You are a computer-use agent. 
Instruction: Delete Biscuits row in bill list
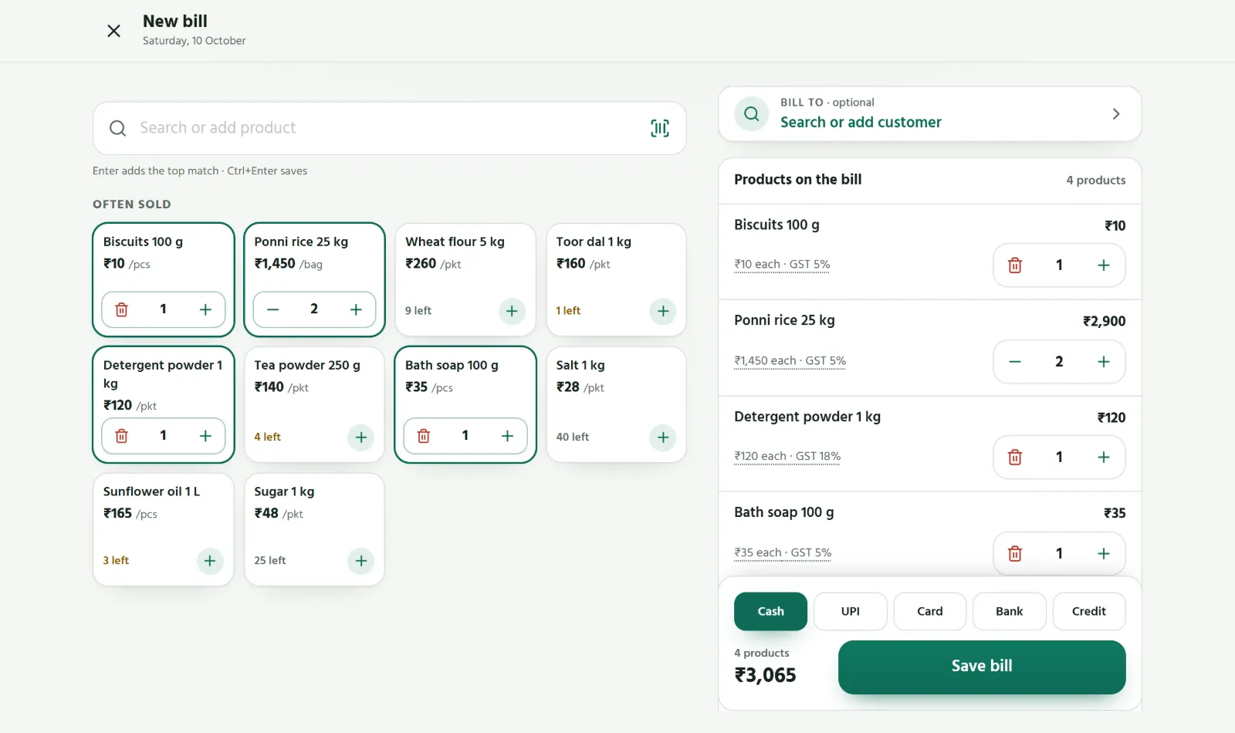pos(1015,265)
